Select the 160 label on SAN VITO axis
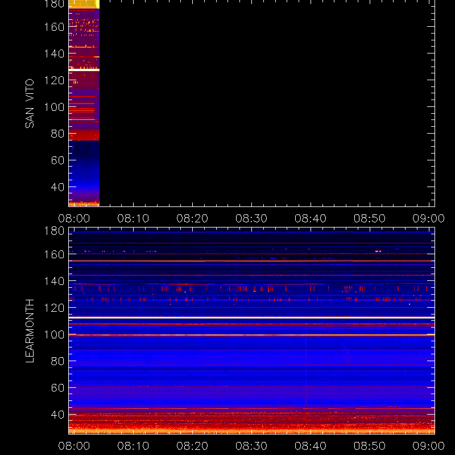The height and width of the screenshot is (455, 455). [x=54, y=27]
